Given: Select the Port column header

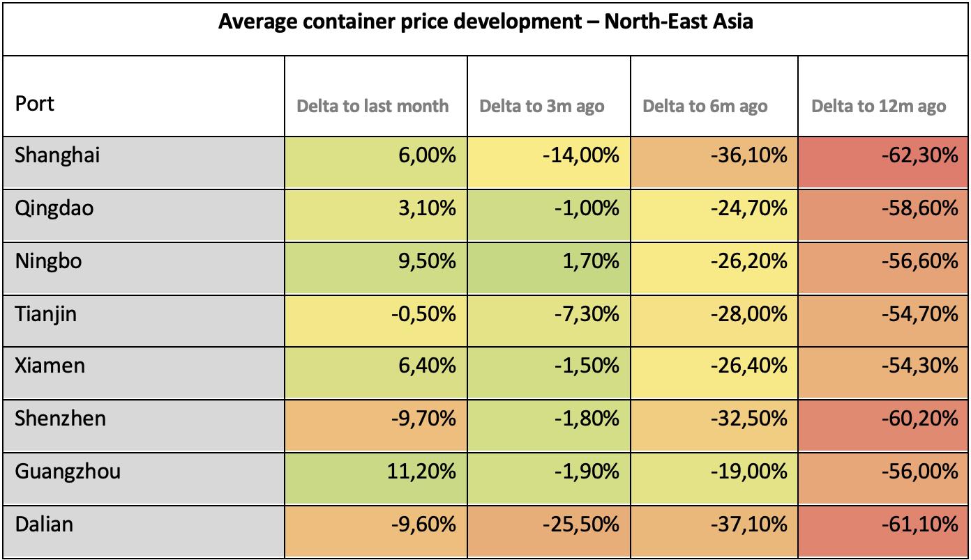Looking at the screenshot, I should click(35, 104).
